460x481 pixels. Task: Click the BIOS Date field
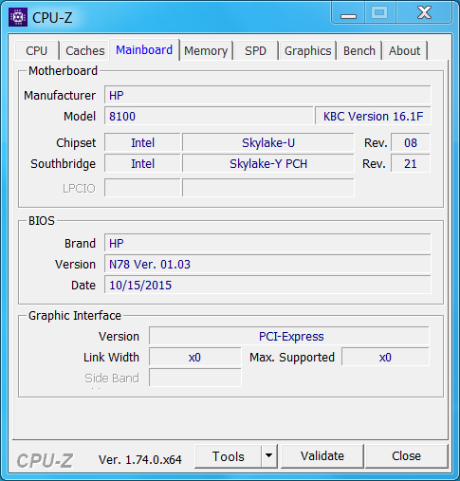click(267, 285)
